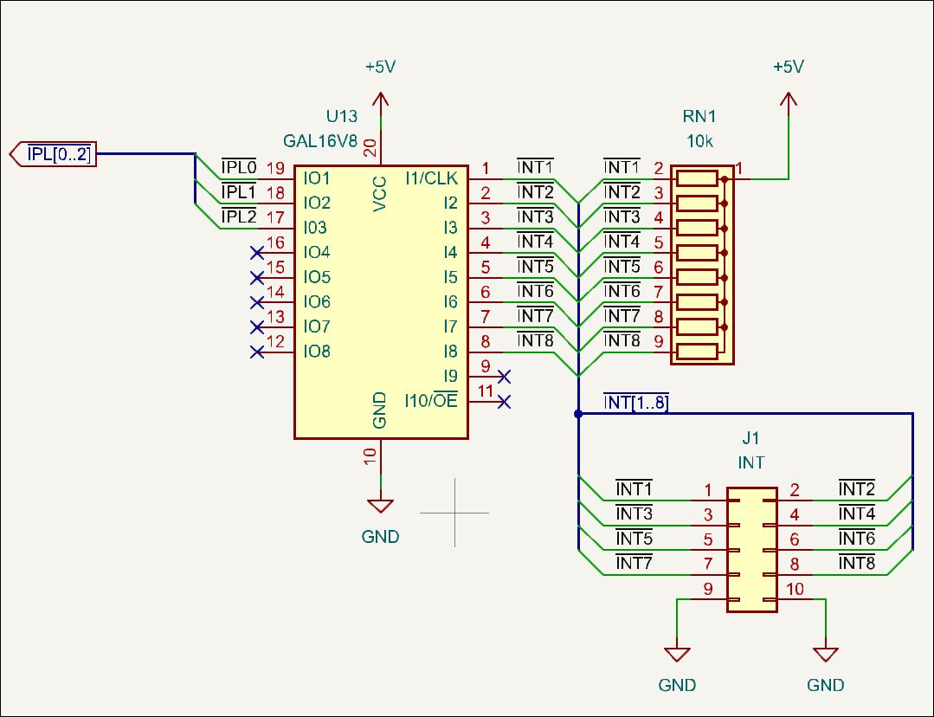Select the no-connect X on pin 15 (IO5)

pyautogui.click(x=257, y=278)
